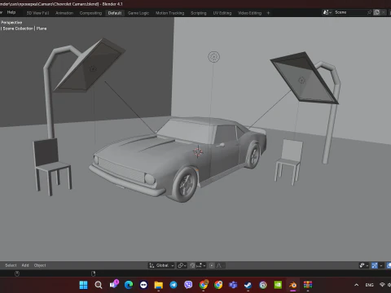The image size is (391, 293).
Task: Switch the ENG input language indicator
Action: pyautogui.click(x=370, y=285)
